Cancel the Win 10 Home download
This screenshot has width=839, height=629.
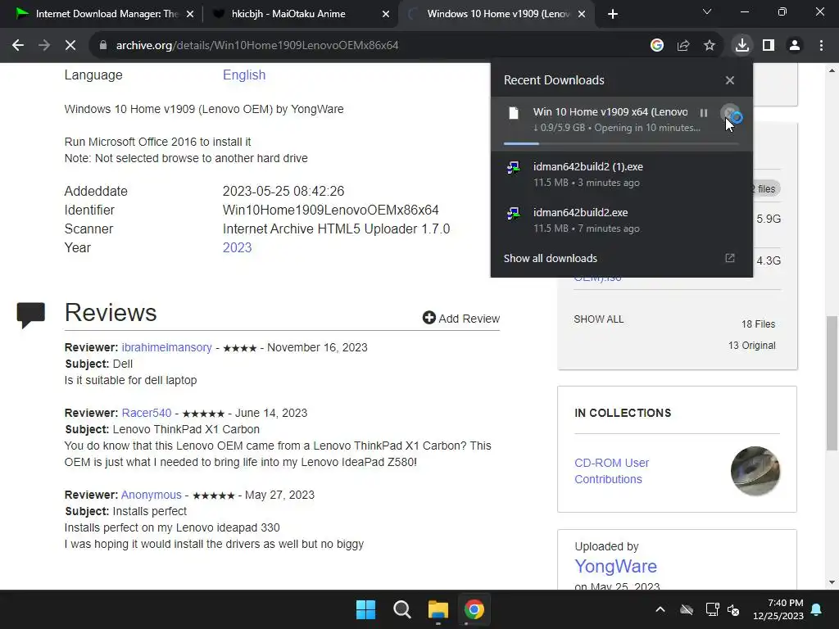729,113
